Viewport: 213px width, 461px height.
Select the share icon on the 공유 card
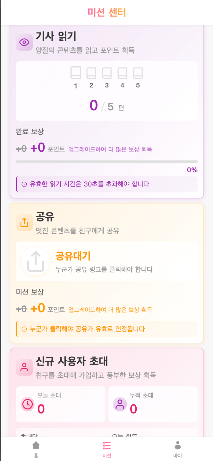click(24, 222)
